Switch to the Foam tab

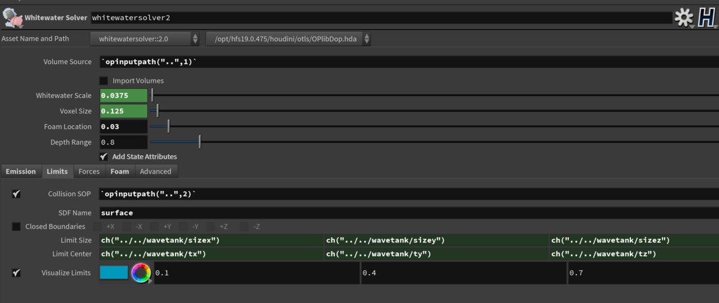[120, 171]
